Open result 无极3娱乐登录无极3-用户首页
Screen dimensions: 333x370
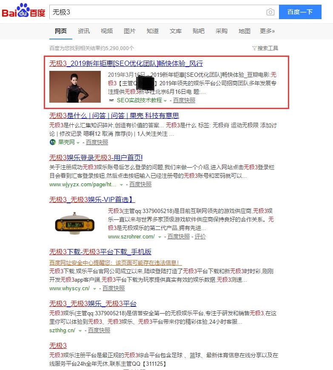coord(96,157)
